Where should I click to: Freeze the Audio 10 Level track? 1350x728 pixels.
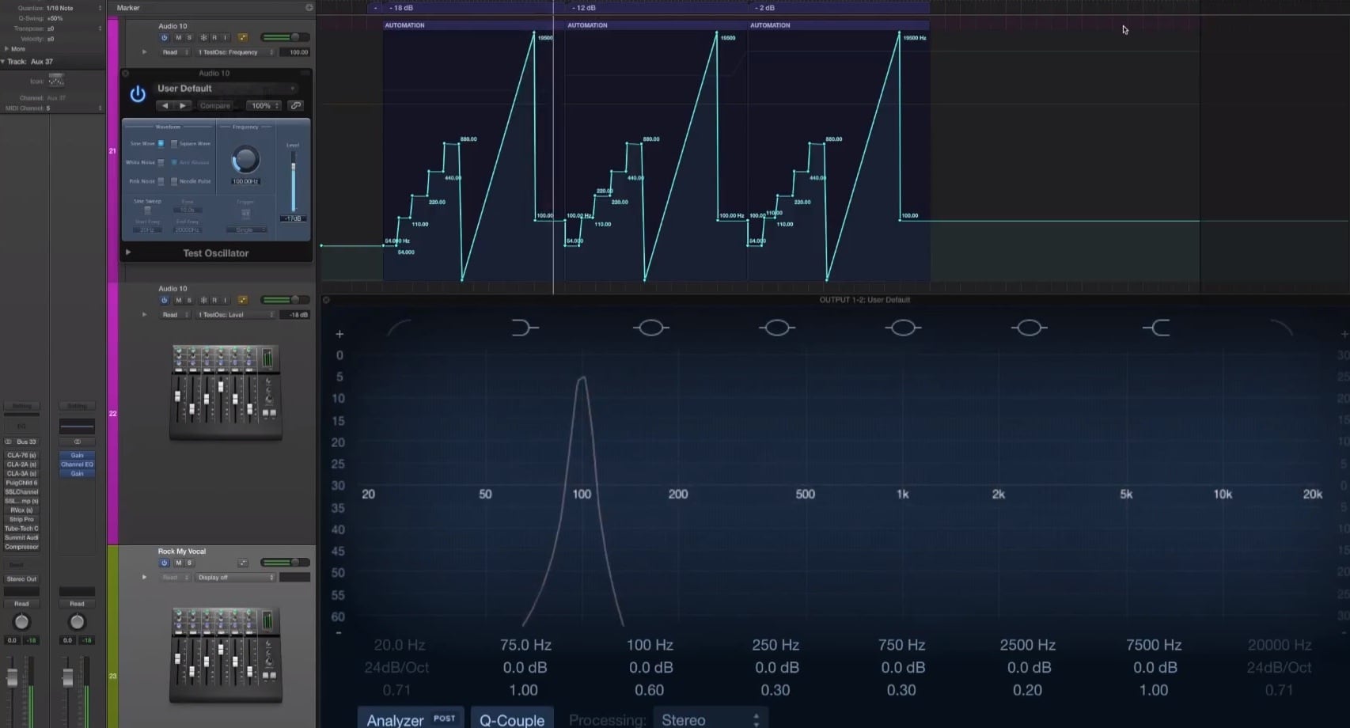203,300
